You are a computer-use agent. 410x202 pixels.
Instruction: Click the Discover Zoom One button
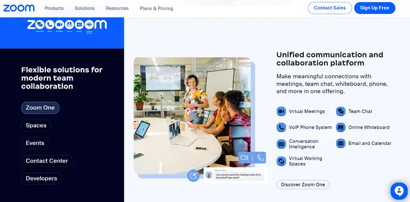303,184
